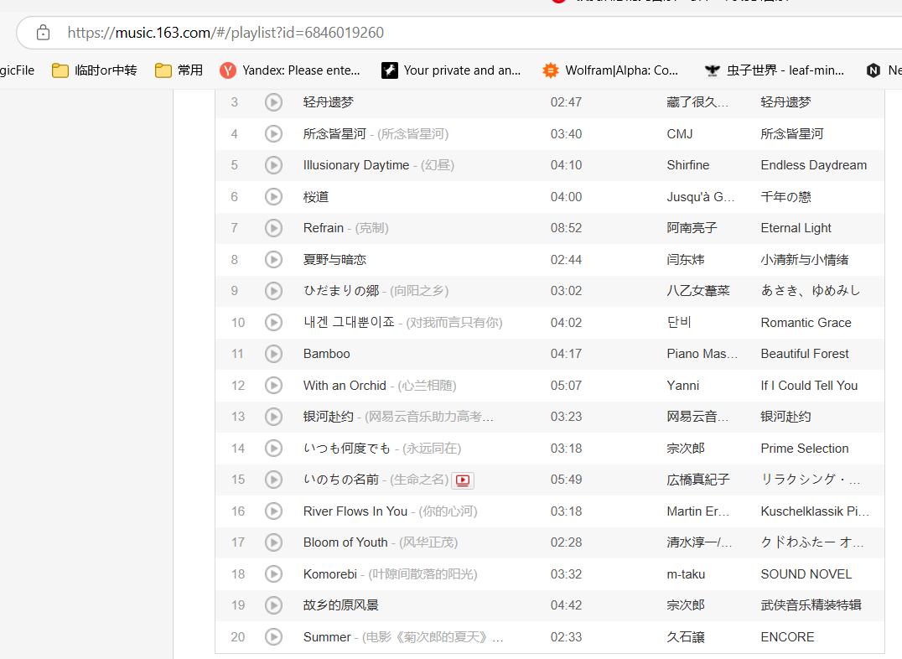Open song title With an Orchid
The height and width of the screenshot is (659, 902).
345,385
